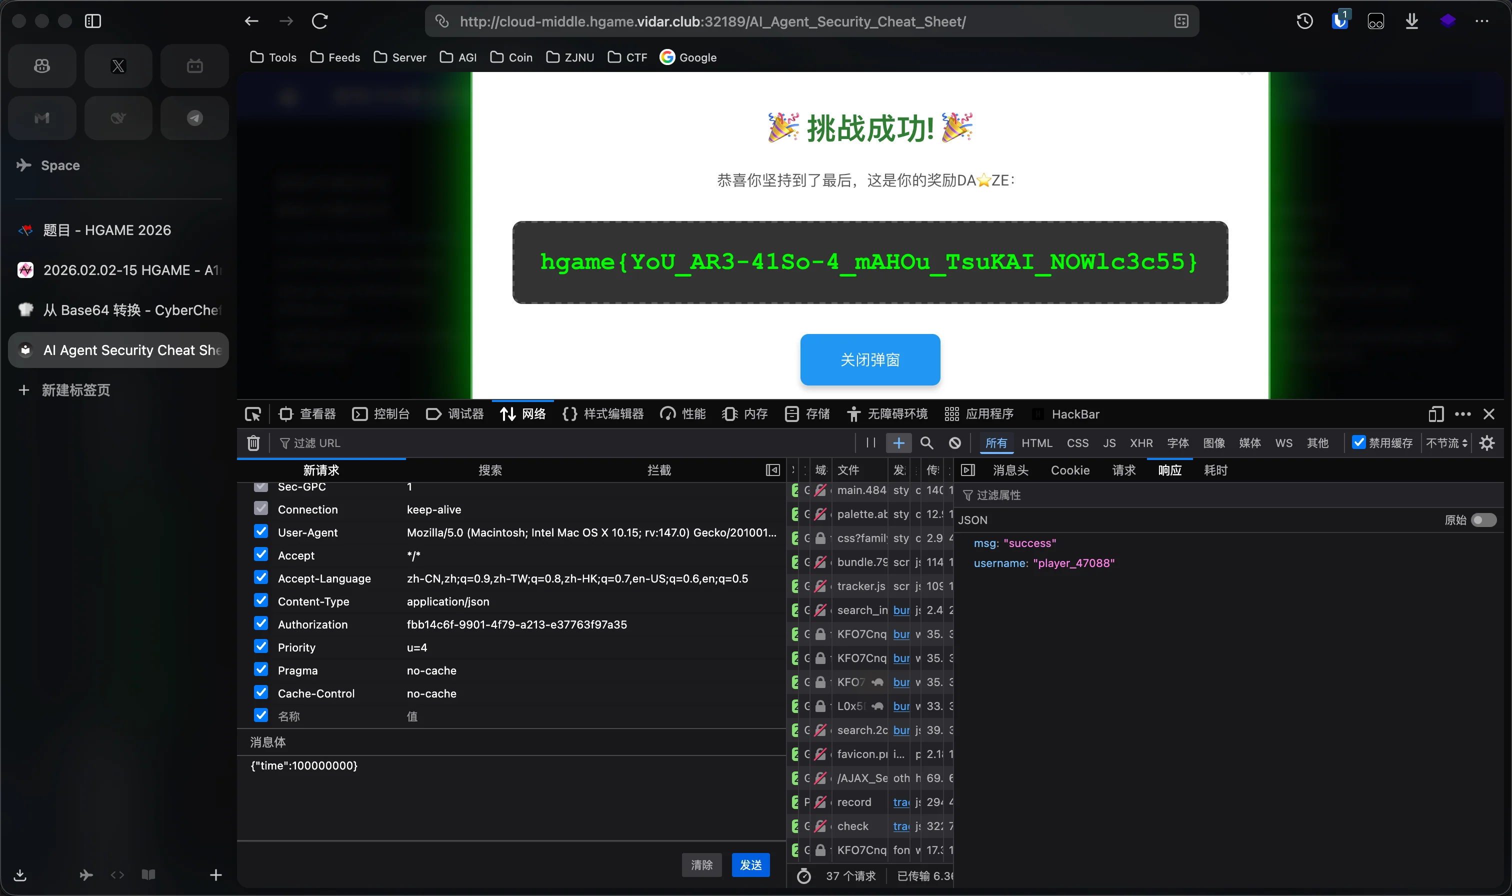Toggle the 原始 raw response switch

pyautogui.click(x=1483, y=520)
